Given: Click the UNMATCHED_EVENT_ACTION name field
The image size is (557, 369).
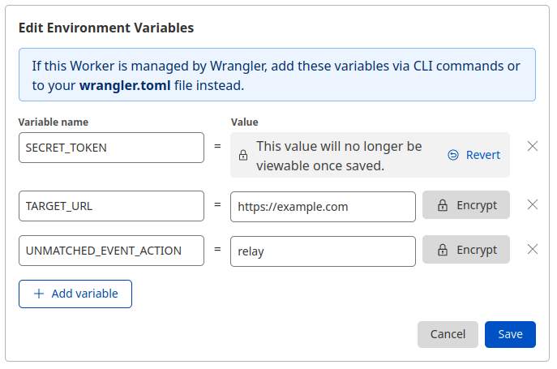Looking at the screenshot, I should (x=111, y=251).
